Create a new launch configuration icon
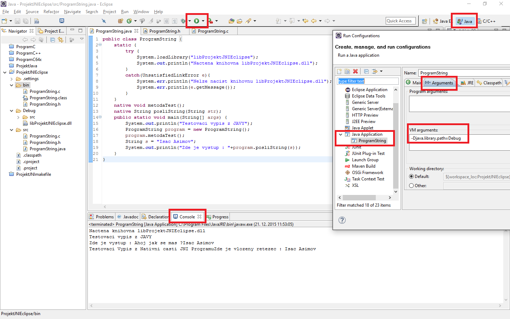 pyautogui.click(x=339, y=71)
